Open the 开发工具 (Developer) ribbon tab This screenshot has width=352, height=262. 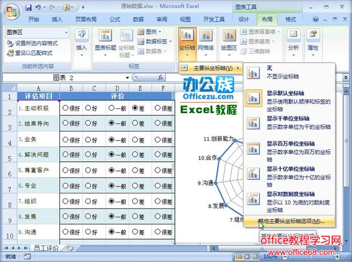point(214,19)
